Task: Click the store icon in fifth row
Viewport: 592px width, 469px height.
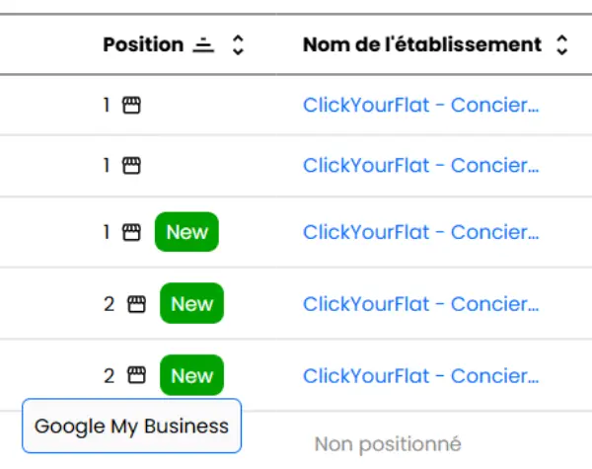Action: (136, 375)
